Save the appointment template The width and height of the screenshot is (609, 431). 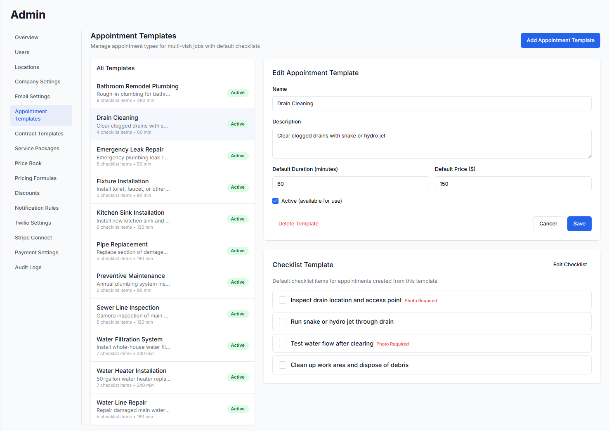pos(579,224)
